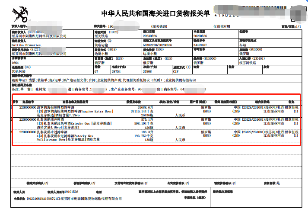
Task: Click the remark 备注:单一窗口 张树龙
Action: (x=29, y=89)
